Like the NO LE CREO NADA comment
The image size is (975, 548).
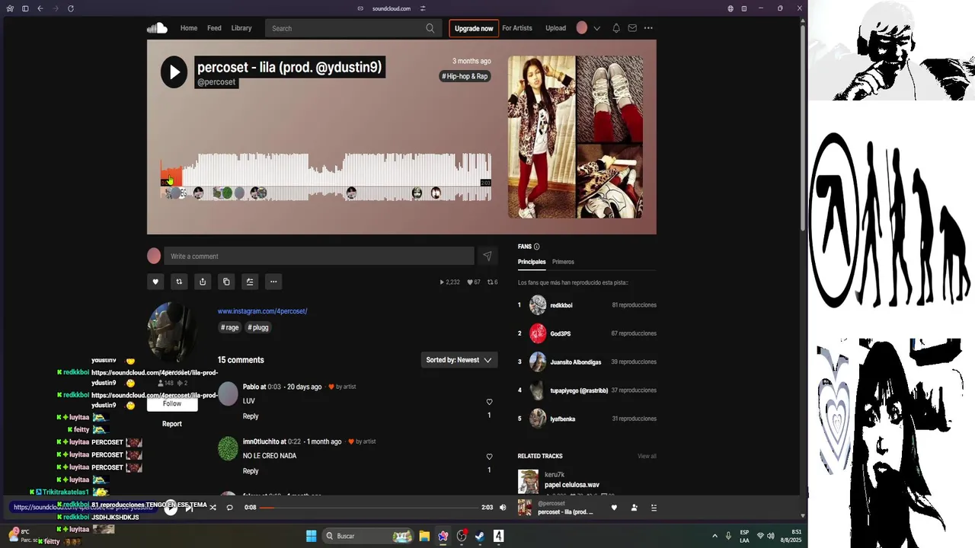coord(489,457)
